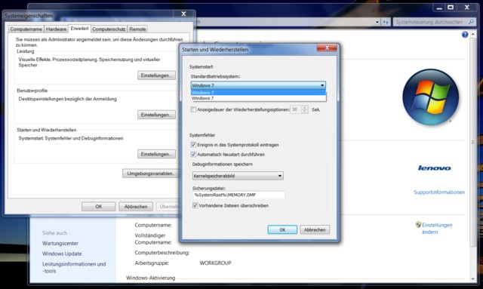This screenshot has height=289, width=483.
Task: Open the help icon in Control Panel window
Action: coord(465,35)
